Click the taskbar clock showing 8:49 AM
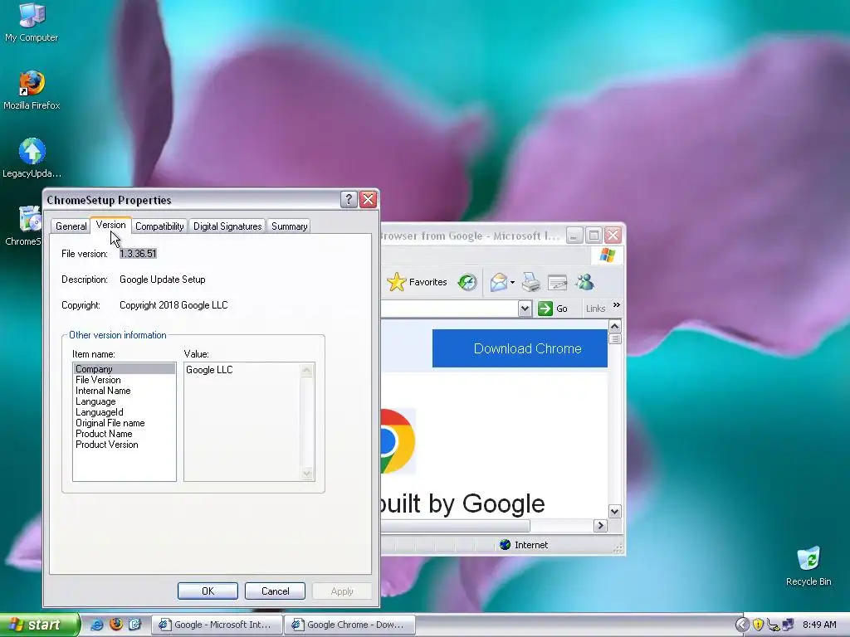850x637 pixels. coord(819,625)
